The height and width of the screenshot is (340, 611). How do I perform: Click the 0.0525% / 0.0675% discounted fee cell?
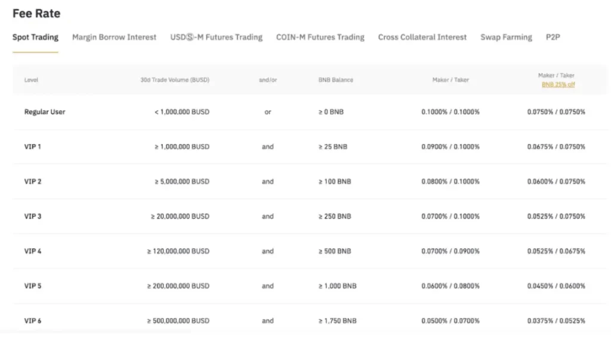(557, 252)
